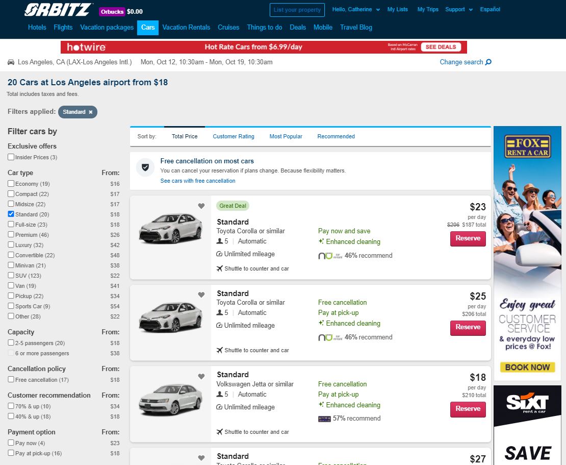Viewport: 566px width, 465px height.
Task: Tick the SUV car type checkbox
Action: [11, 275]
